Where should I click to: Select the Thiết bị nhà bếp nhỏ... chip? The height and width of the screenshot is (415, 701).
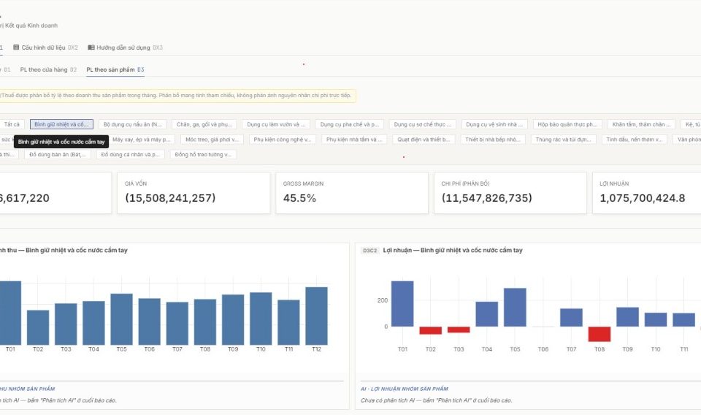tap(493, 140)
